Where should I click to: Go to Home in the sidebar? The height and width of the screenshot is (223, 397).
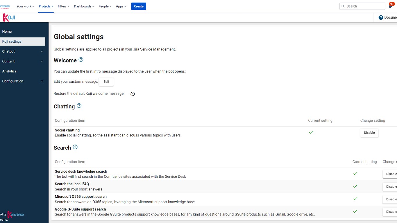(7, 32)
